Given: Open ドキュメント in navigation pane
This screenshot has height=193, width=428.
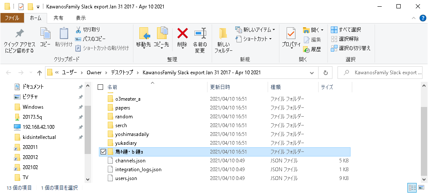Looking at the screenshot, I should [x=33, y=86].
